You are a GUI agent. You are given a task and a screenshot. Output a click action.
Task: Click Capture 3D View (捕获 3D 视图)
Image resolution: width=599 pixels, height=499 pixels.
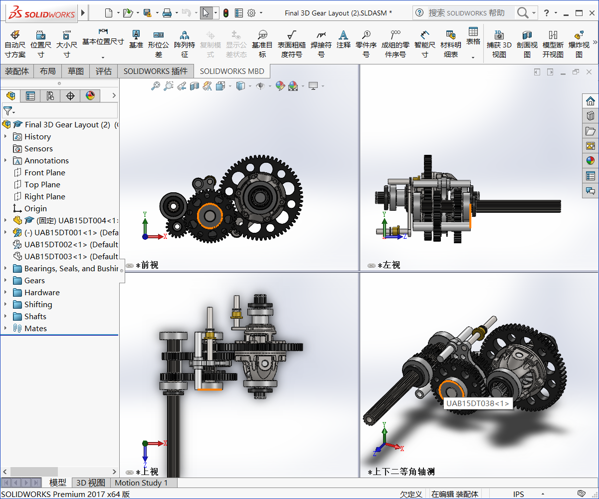(499, 43)
